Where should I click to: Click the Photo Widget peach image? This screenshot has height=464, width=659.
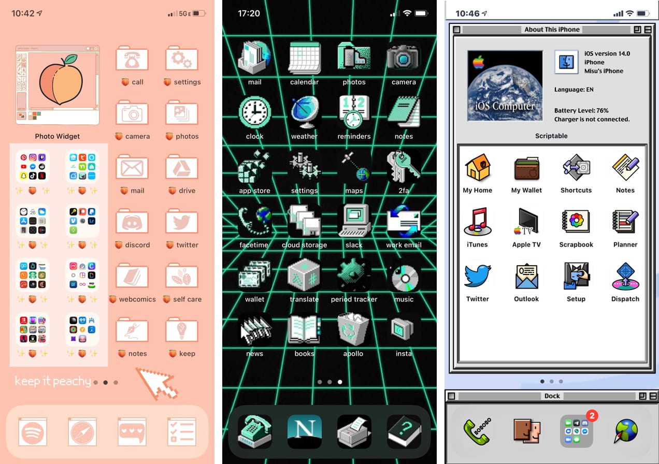58,85
